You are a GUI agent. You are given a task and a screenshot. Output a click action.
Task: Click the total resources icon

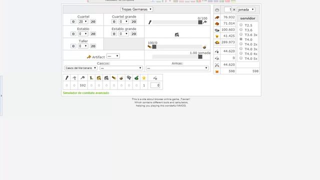(x=217, y=42)
